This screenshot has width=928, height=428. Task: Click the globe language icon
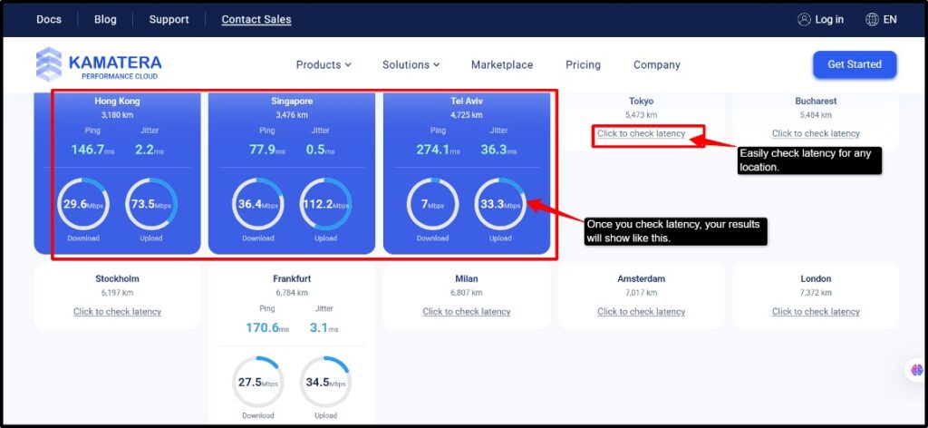point(872,20)
